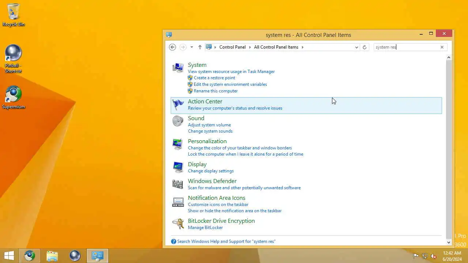Click Control Panel in the breadcrumb
The width and height of the screenshot is (468, 263).
(x=233, y=47)
